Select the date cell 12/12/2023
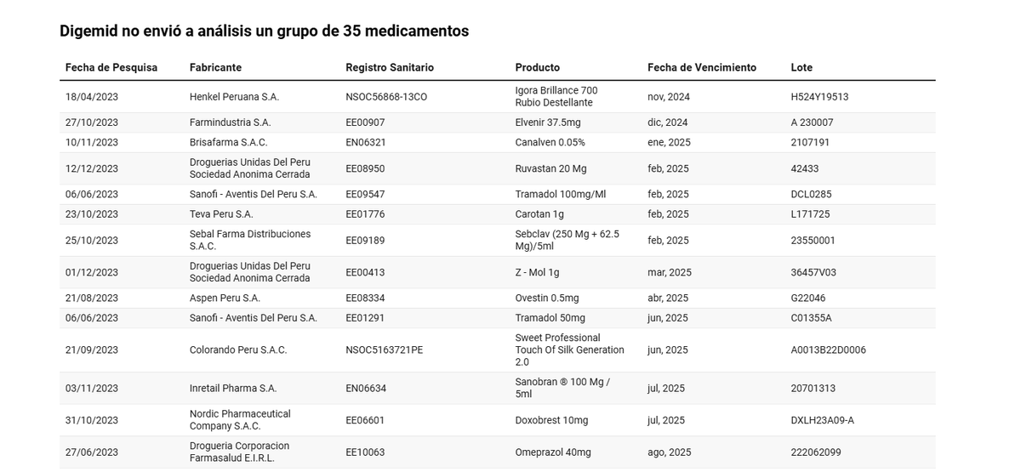 pos(92,168)
